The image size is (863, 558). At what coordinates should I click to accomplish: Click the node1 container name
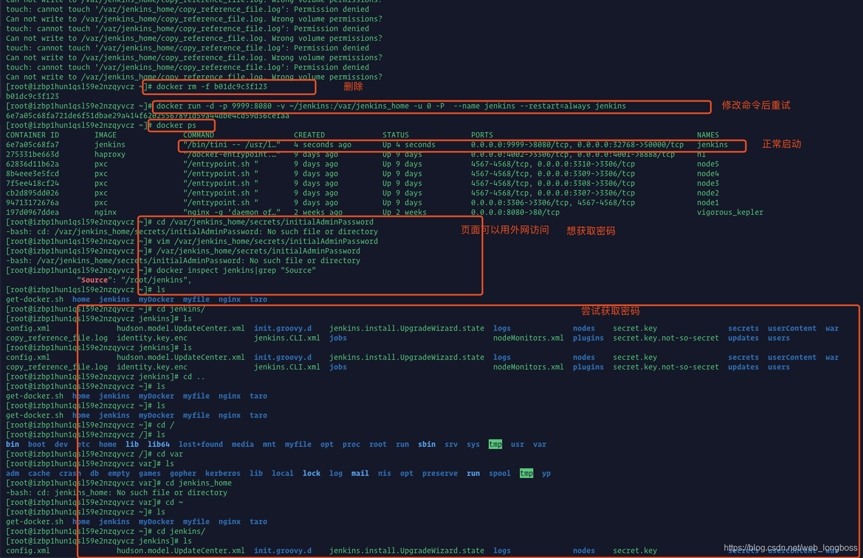pos(708,202)
